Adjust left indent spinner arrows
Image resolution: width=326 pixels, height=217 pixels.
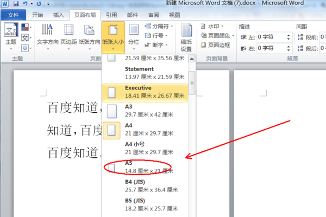[x=289, y=37]
